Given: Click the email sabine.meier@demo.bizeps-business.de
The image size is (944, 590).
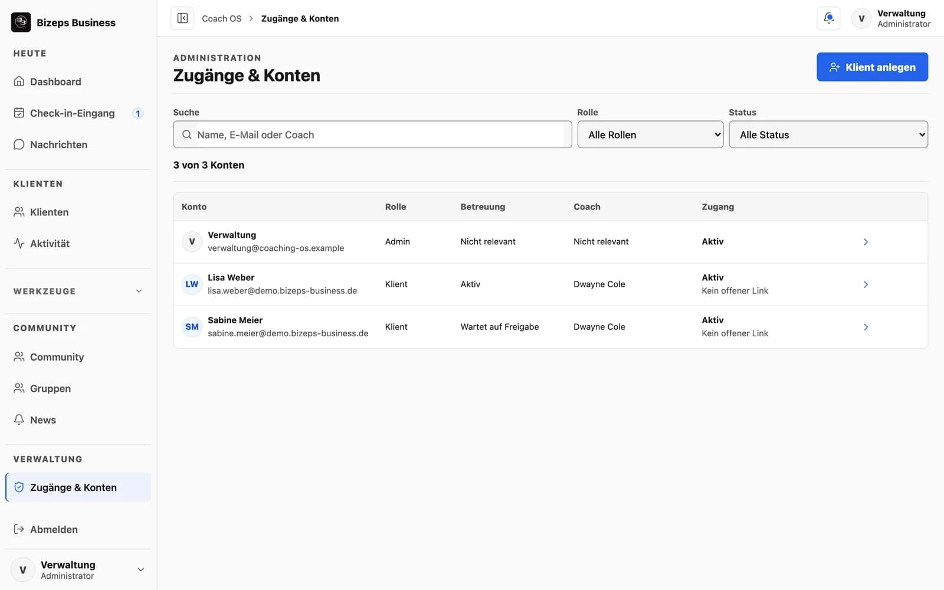Looking at the screenshot, I should click(288, 333).
